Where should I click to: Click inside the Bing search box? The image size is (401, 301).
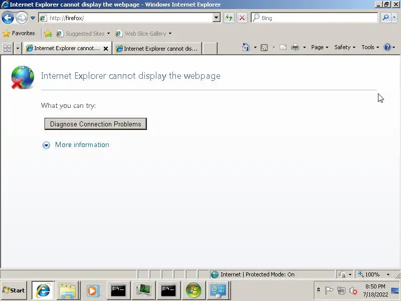314,18
